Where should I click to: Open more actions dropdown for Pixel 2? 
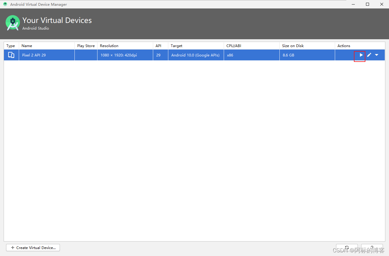[x=377, y=55]
